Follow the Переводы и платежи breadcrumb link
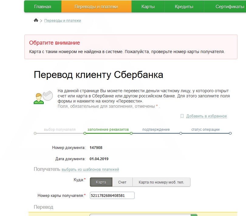This screenshot has height=216, width=246. [63, 21]
